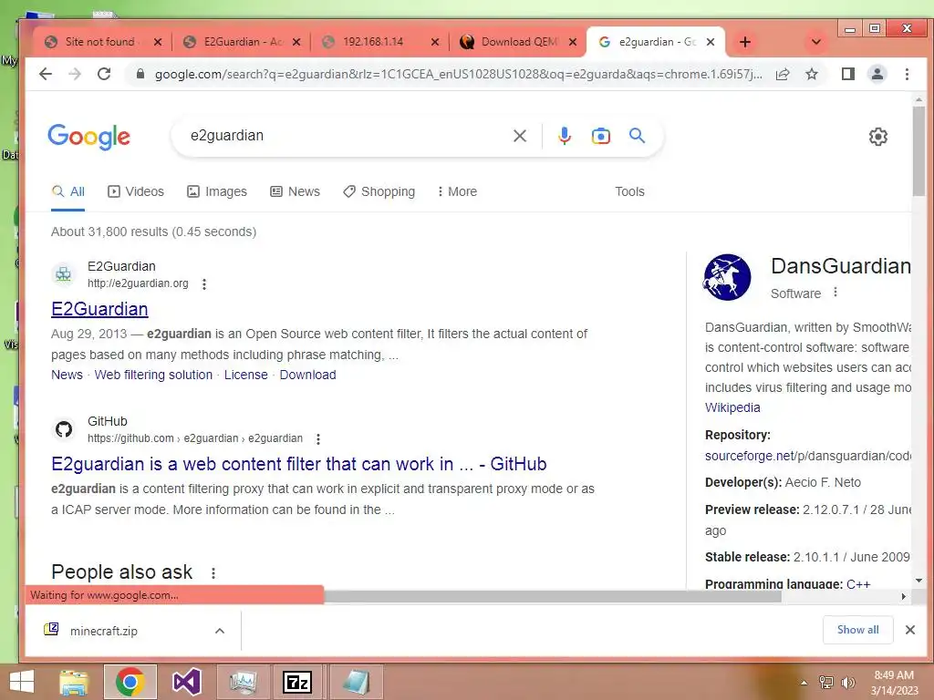Open File Explorer from taskbar
This screenshot has height=700, width=934.
74,682
